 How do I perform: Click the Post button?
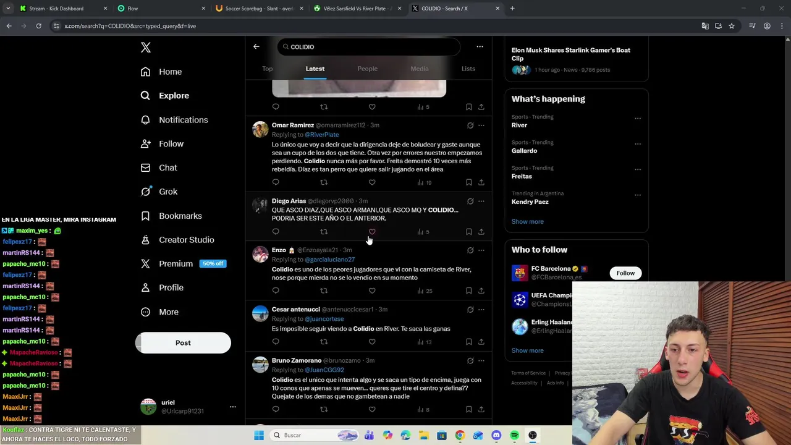click(x=183, y=343)
